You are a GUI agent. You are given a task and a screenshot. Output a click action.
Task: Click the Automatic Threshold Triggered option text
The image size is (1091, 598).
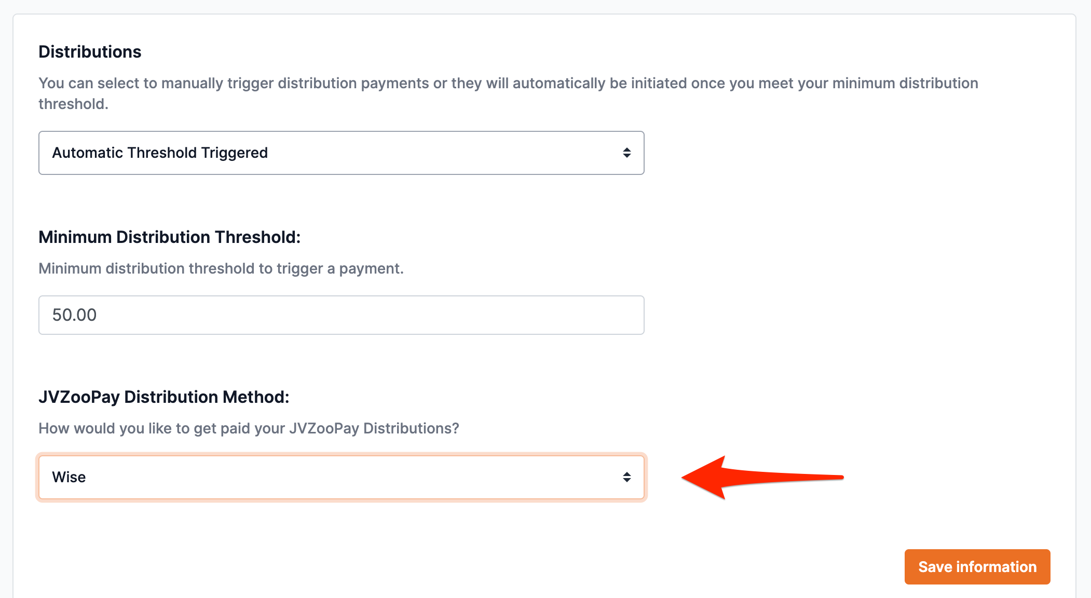(x=160, y=153)
